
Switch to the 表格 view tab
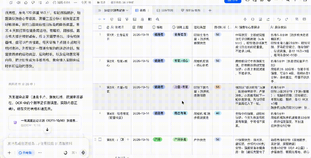pos(140,10)
